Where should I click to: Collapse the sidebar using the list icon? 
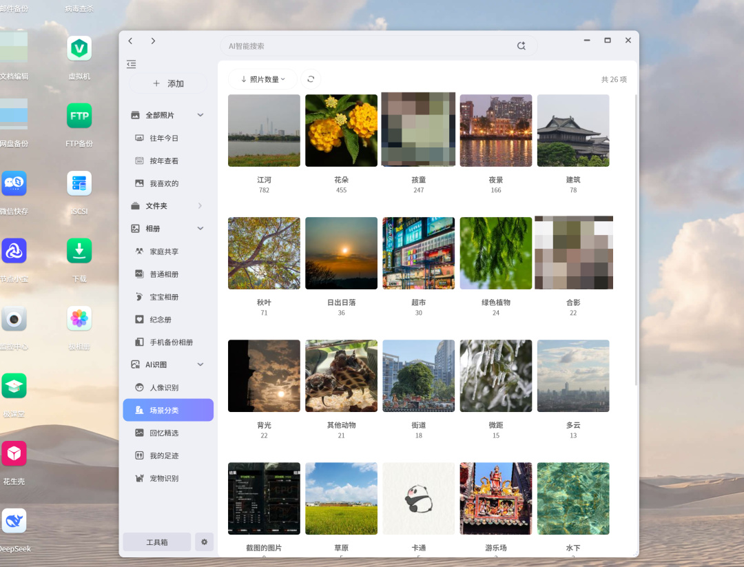132,64
